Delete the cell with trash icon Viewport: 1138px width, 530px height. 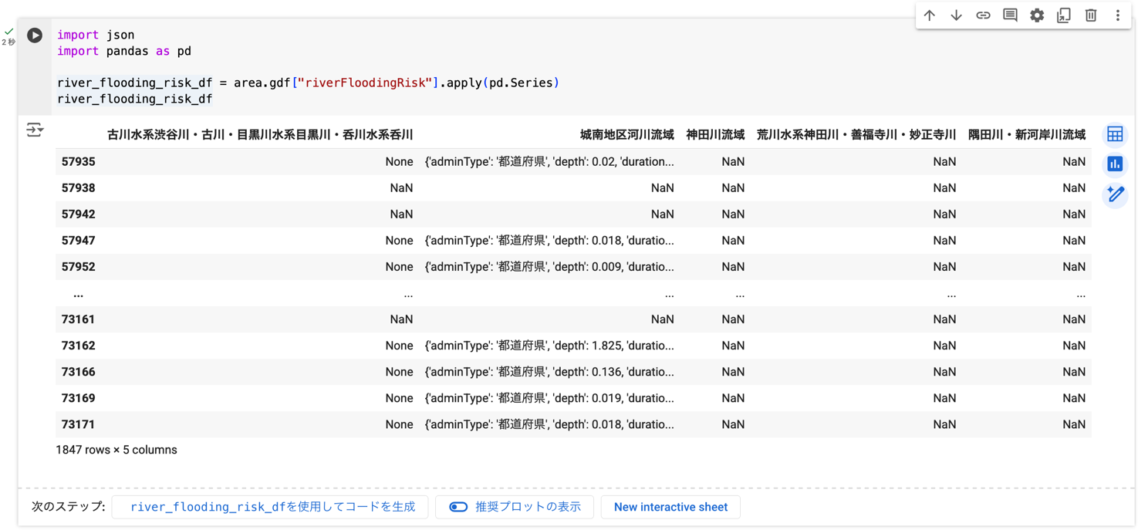(1091, 15)
